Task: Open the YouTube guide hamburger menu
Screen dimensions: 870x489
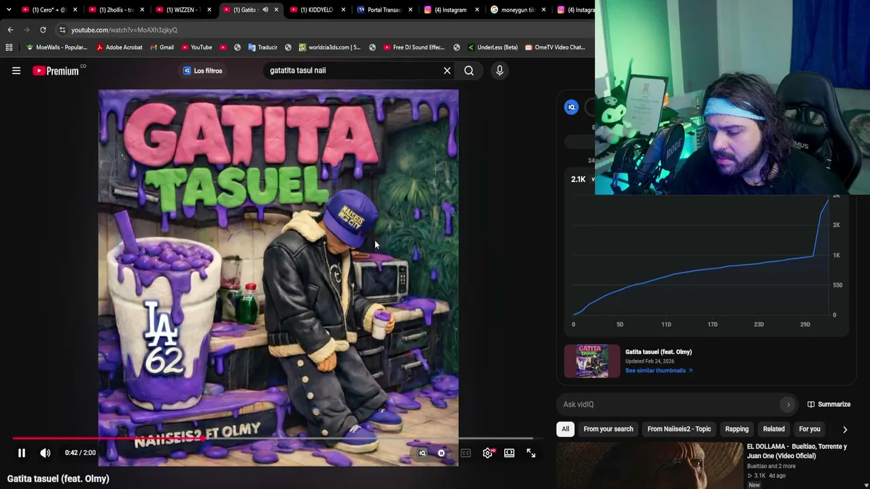Action: [x=16, y=71]
